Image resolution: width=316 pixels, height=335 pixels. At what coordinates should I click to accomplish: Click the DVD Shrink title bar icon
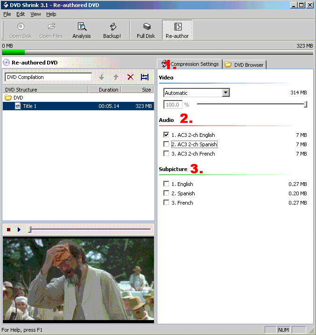click(x=5, y=5)
